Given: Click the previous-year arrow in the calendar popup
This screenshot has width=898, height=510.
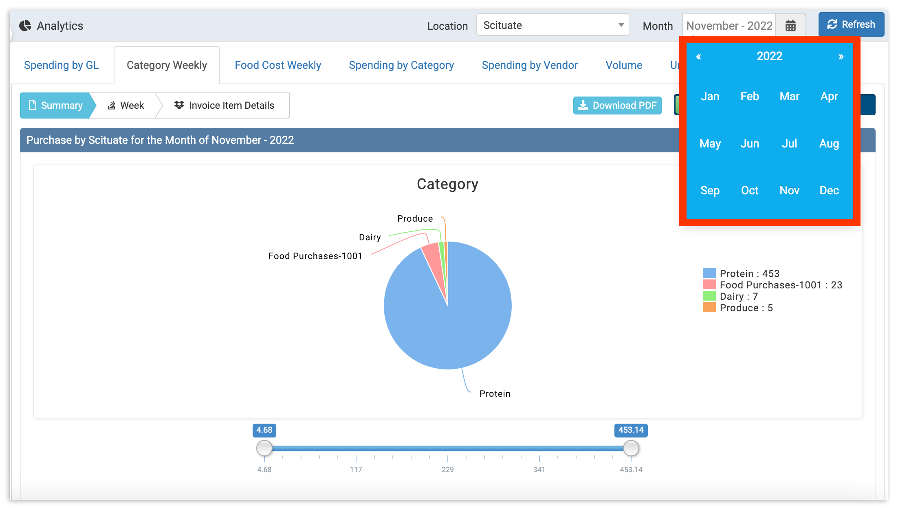Looking at the screenshot, I should click(698, 57).
